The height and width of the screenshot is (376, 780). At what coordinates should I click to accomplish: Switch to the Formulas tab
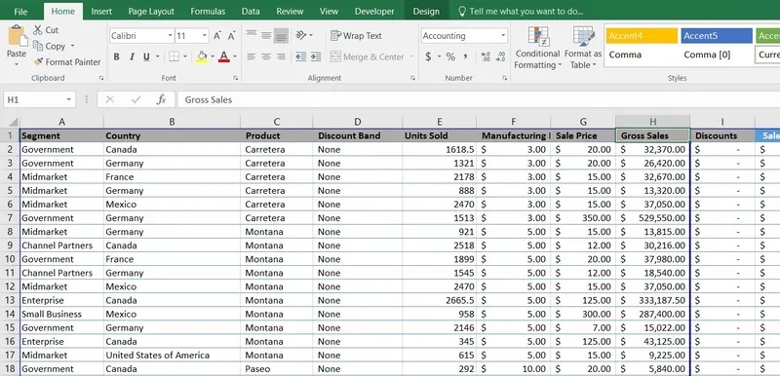coord(208,11)
